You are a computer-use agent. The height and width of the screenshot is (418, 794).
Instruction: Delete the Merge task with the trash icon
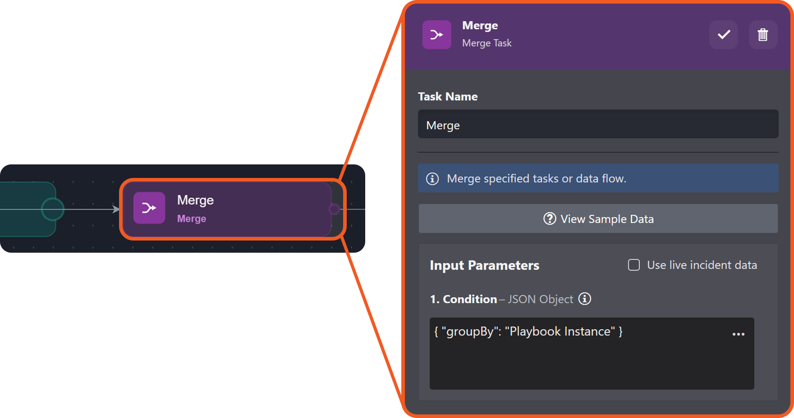point(763,35)
